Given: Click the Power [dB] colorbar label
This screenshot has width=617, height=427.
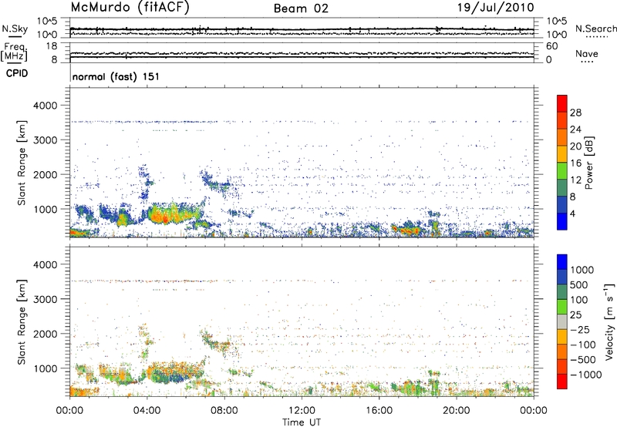Looking at the screenshot, I should 588,163.
